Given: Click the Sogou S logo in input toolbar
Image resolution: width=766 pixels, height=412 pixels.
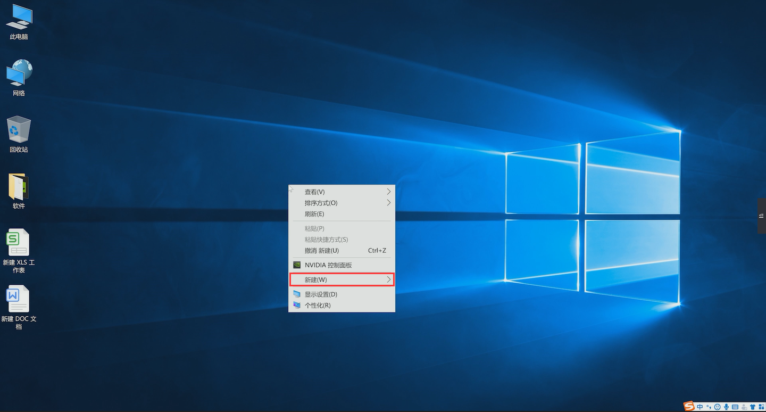Looking at the screenshot, I should [x=689, y=406].
